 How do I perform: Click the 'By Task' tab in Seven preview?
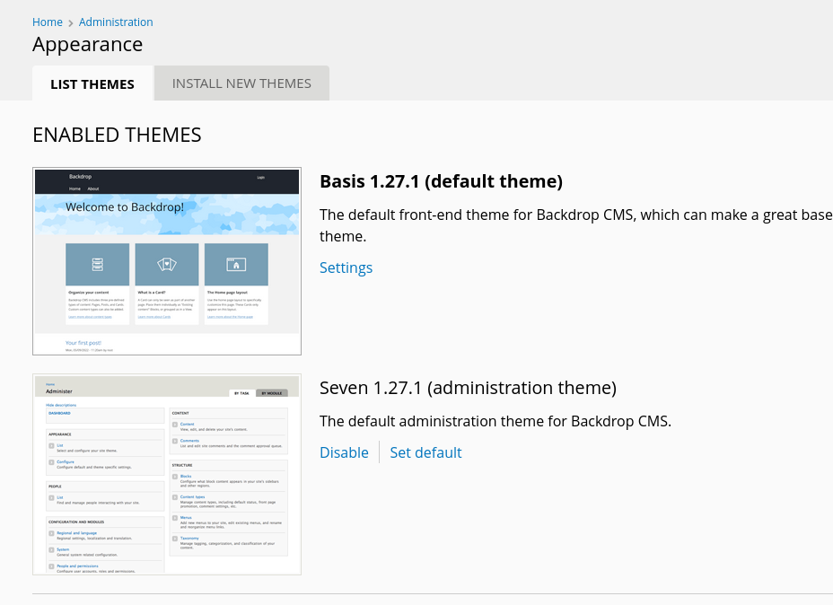pos(241,393)
